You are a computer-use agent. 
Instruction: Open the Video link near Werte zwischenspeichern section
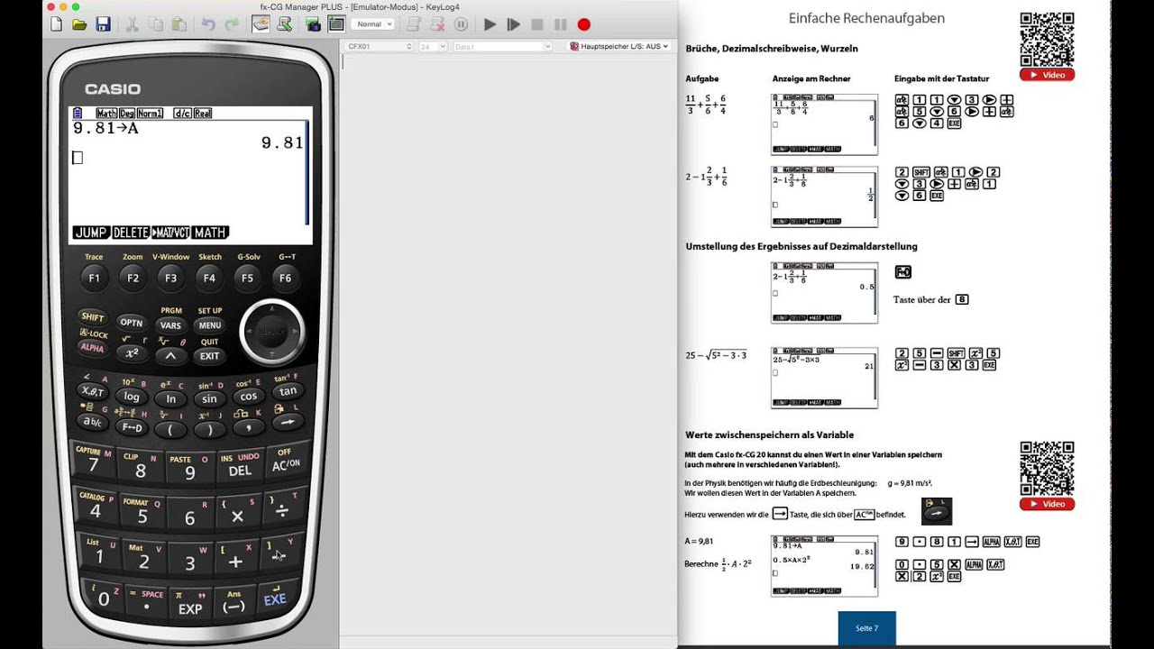1047,504
